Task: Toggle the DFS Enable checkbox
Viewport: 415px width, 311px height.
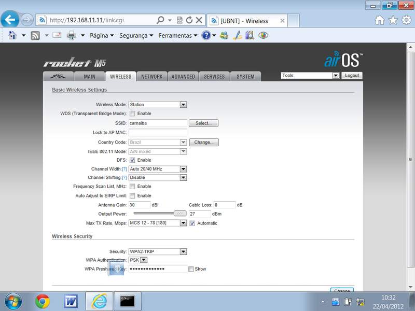Action: [132, 160]
